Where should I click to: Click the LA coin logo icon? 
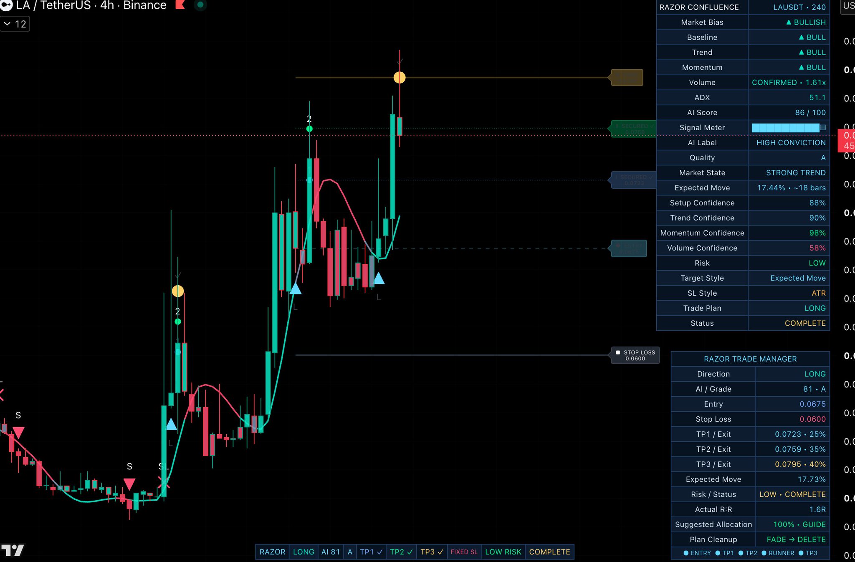(6, 5)
